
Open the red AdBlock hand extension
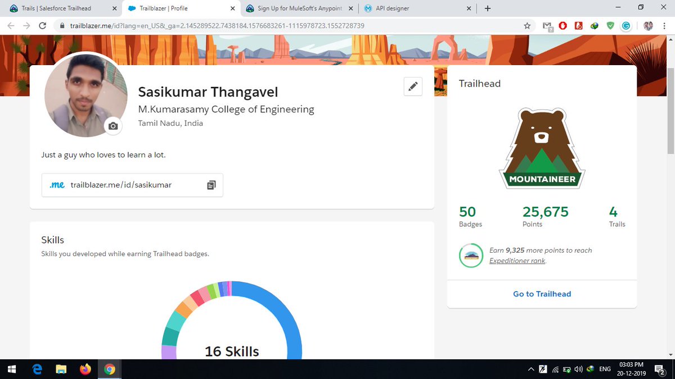(x=563, y=26)
